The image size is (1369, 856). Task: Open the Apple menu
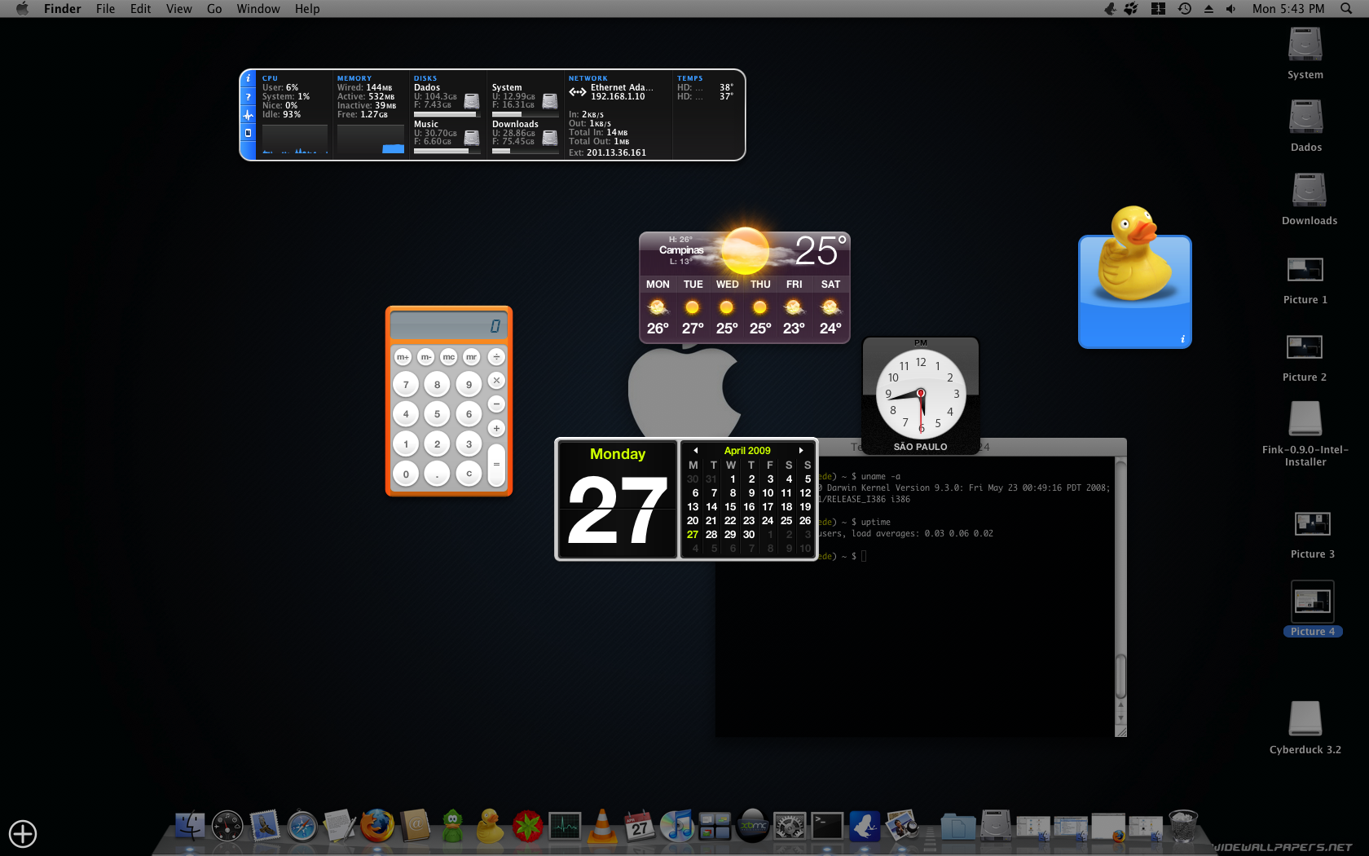point(22,9)
